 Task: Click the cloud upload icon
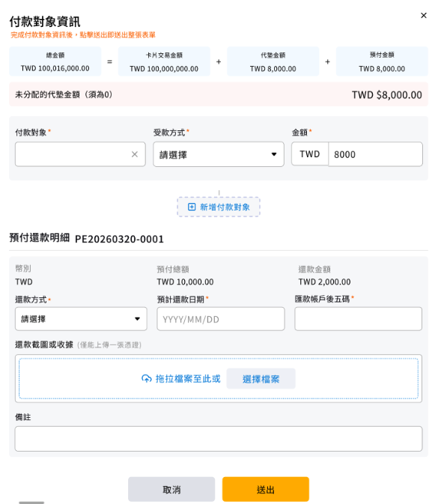[147, 379]
